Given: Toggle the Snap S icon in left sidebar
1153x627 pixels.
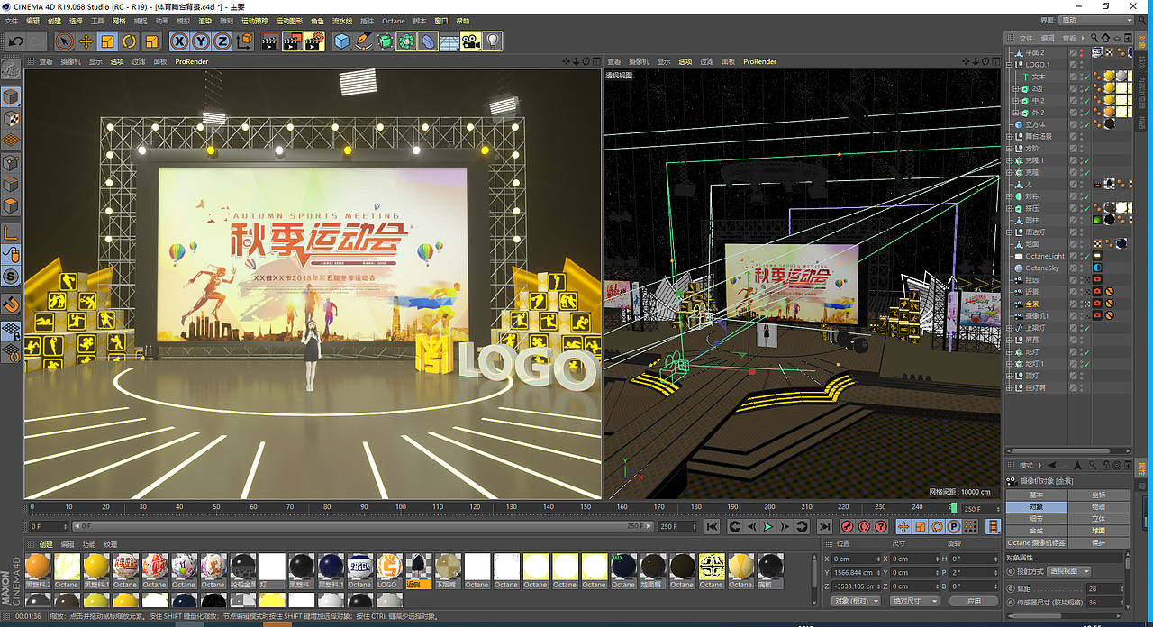Looking at the screenshot, I should (x=11, y=276).
